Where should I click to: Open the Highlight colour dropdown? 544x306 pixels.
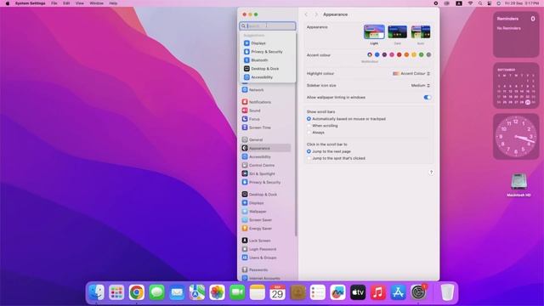[411, 74]
